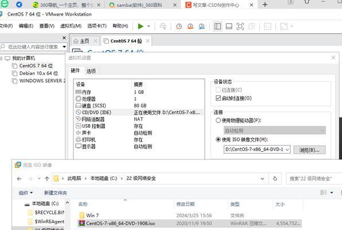Open the ISO image path combo box

click(257, 149)
